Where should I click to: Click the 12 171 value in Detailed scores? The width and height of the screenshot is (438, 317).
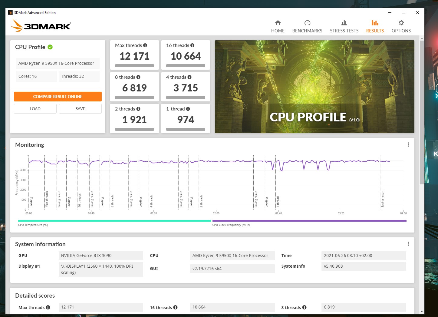(101, 307)
